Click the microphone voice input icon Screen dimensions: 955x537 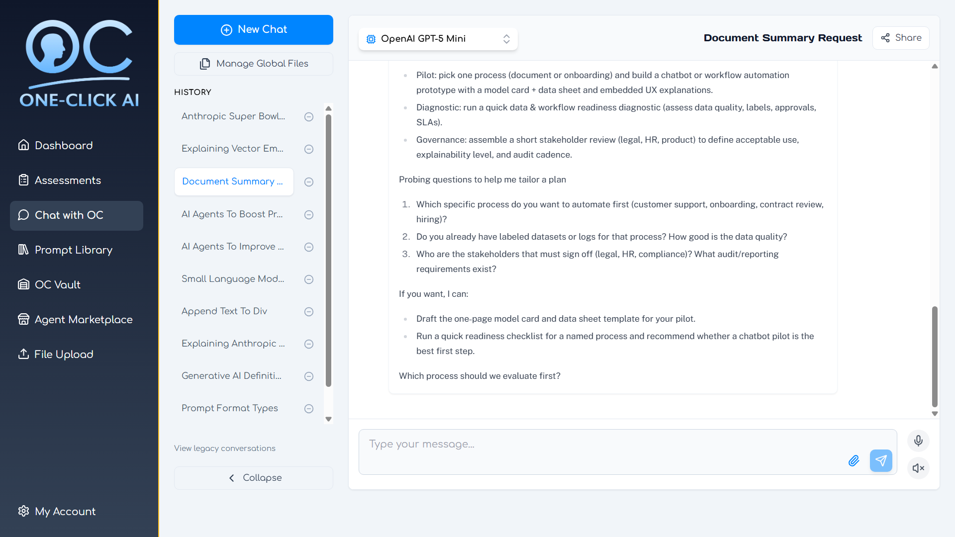(918, 441)
